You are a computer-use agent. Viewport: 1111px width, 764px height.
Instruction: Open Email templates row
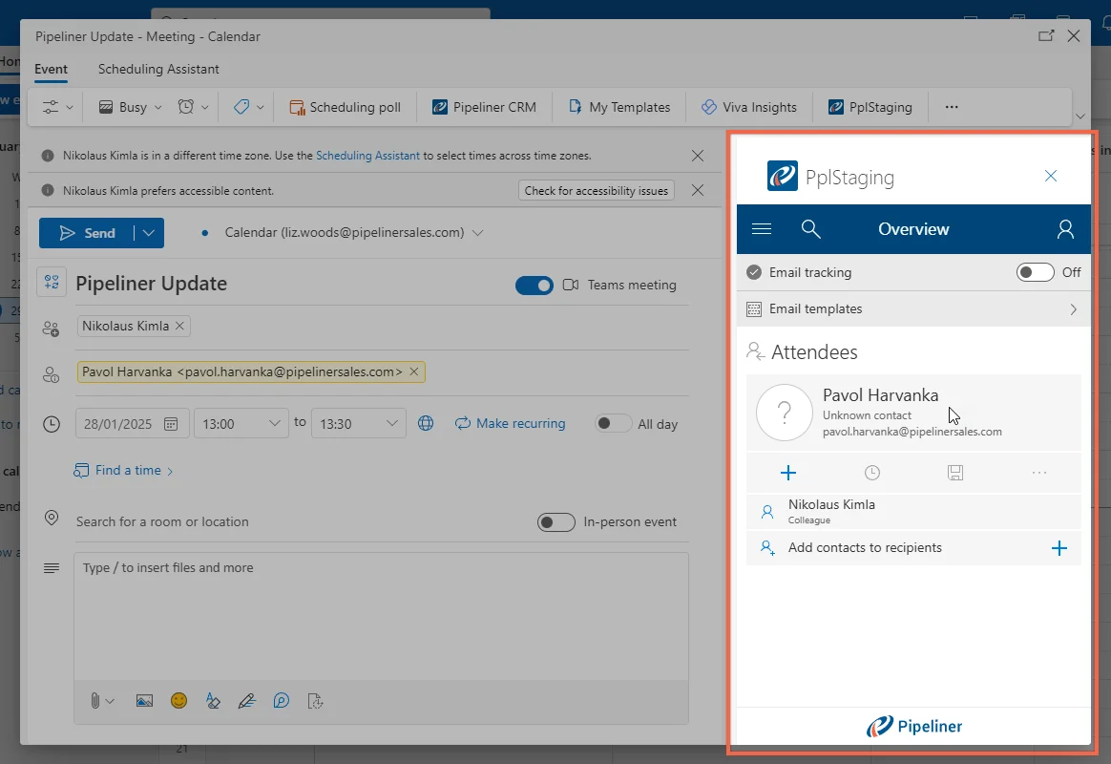point(913,309)
